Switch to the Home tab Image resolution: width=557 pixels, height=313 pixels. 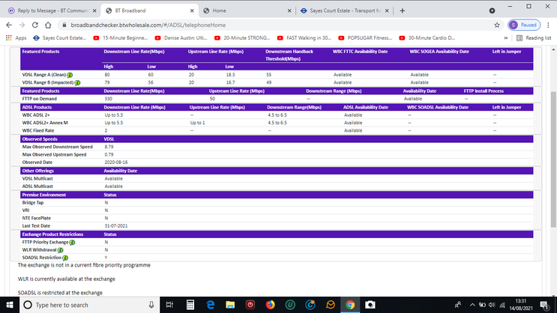[x=247, y=10]
